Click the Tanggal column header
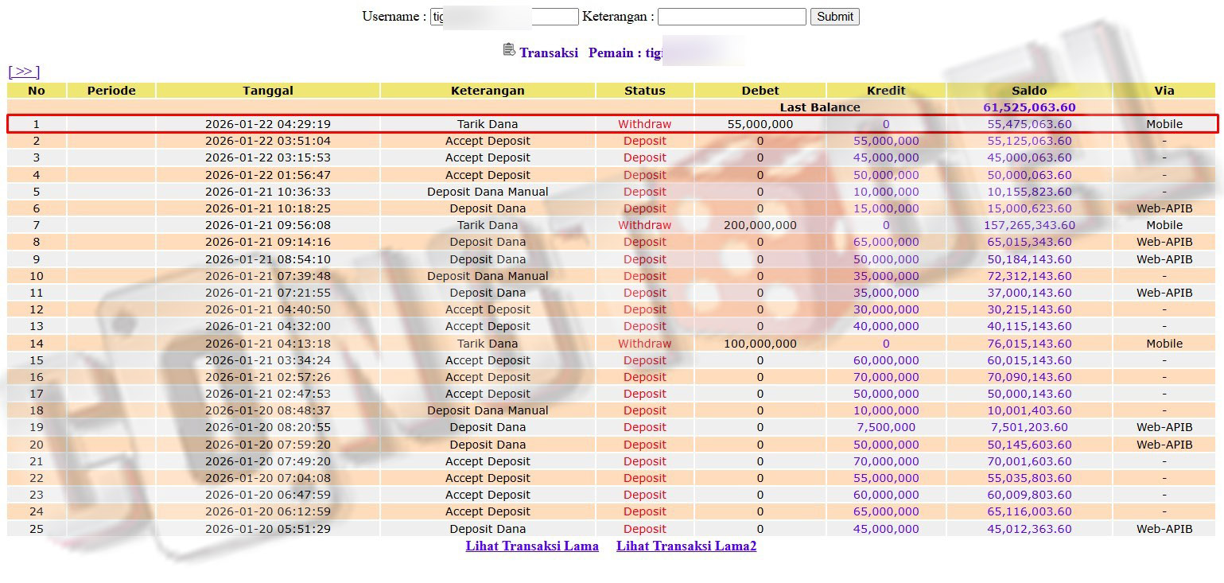Viewport: 1224px width, 583px height. coord(268,91)
